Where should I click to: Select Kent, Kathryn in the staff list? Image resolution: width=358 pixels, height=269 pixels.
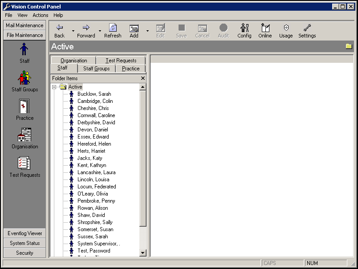coord(91,165)
